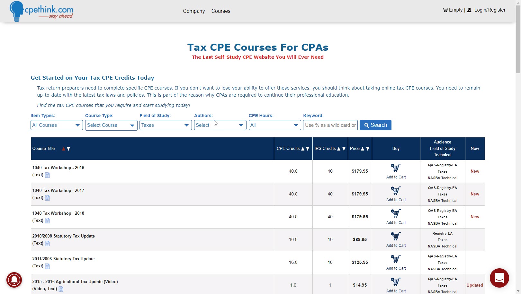
Task: Open the chat bubble in the corner
Action: tap(499, 278)
